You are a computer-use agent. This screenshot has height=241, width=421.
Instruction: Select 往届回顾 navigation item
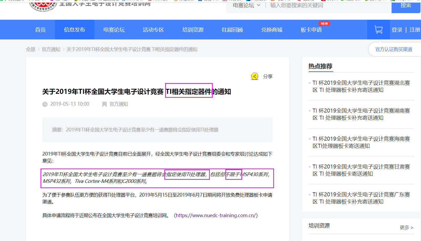(x=232, y=30)
